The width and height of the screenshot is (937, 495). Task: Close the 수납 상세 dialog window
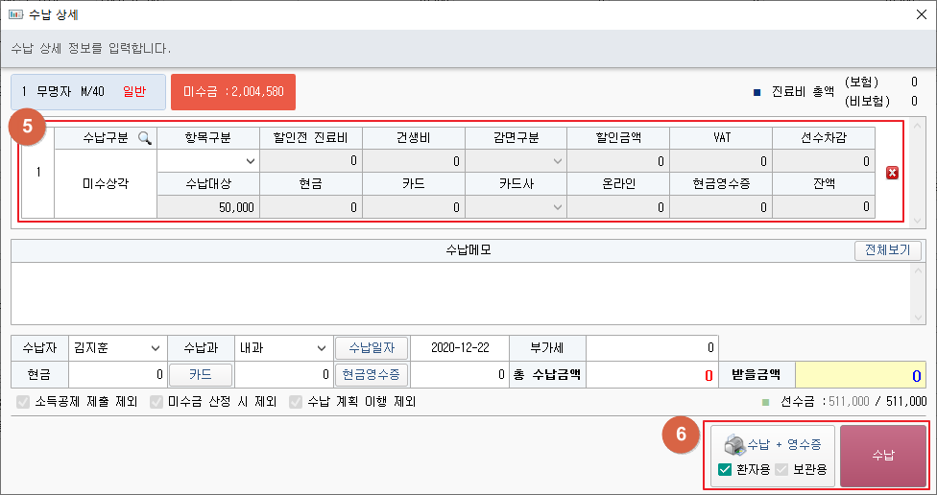920,14
